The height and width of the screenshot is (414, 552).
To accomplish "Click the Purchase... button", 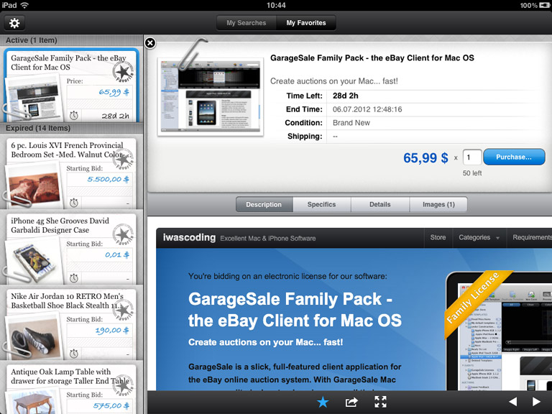I will pos(514,157).
